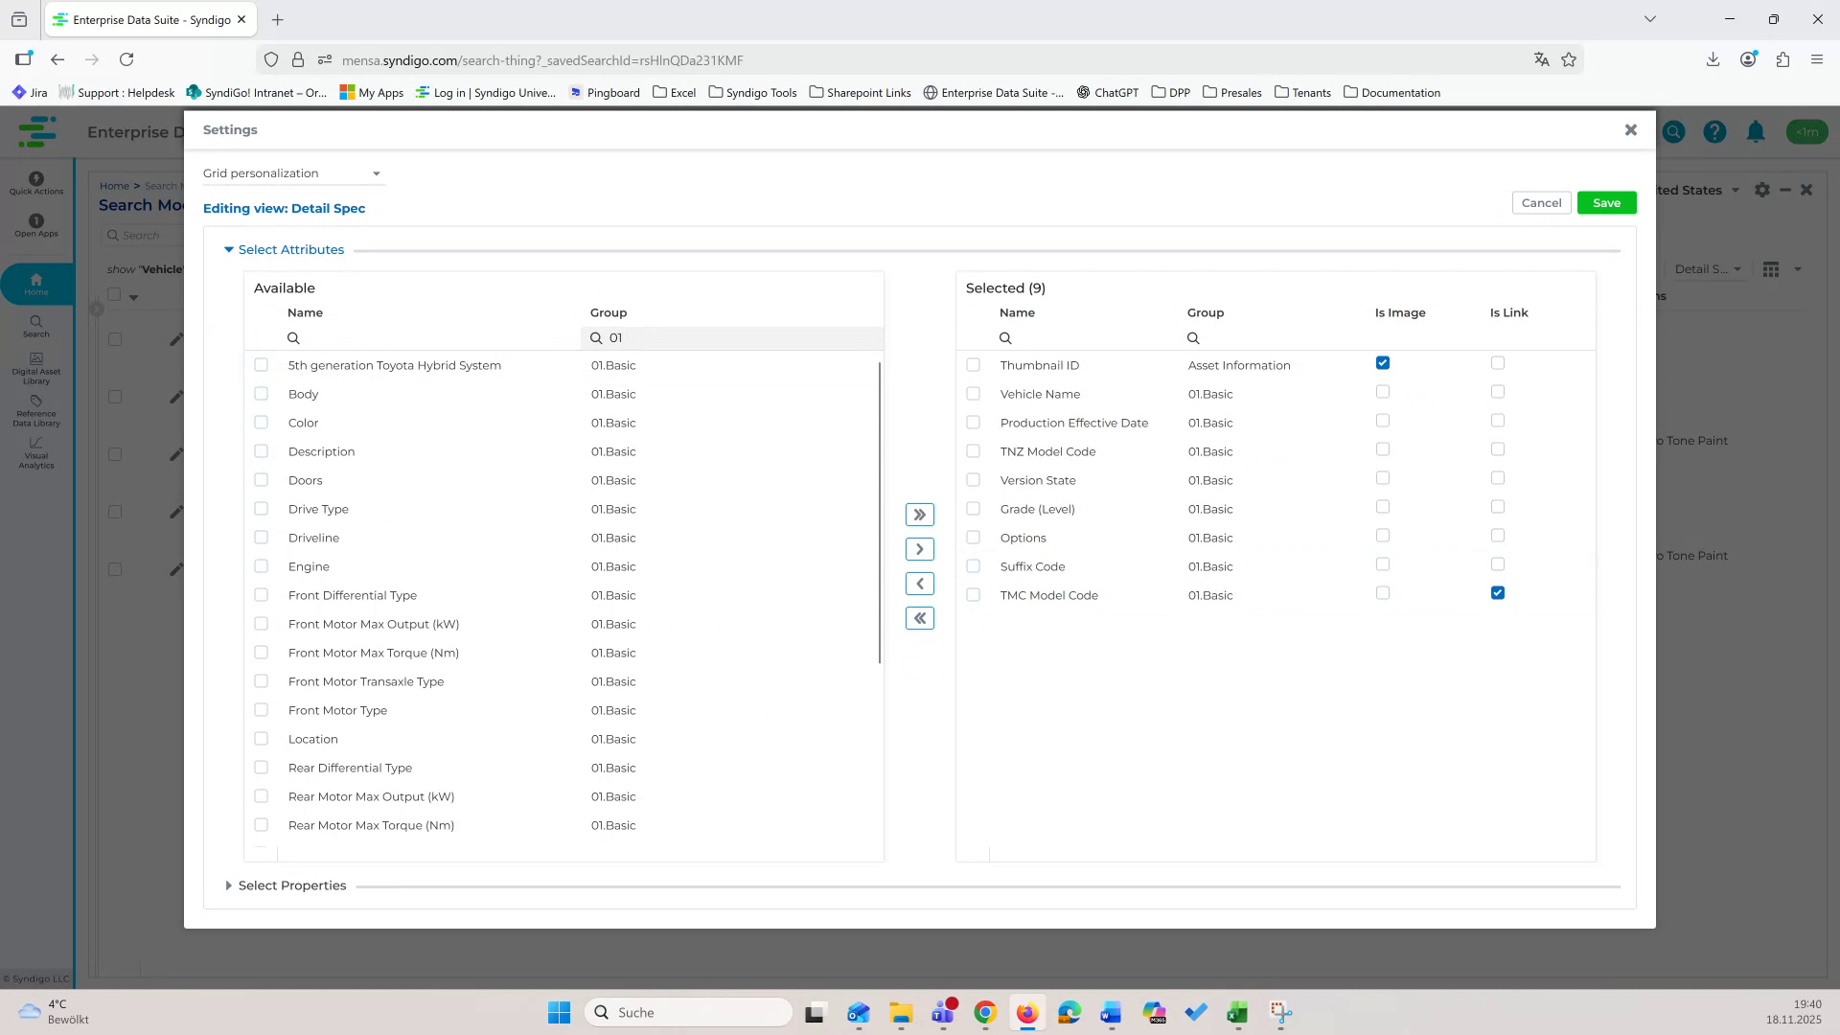Uncheck Is Image for Thumbnail ID
This screenshot has width=1840, height=1035.
tap(1382, 362)
